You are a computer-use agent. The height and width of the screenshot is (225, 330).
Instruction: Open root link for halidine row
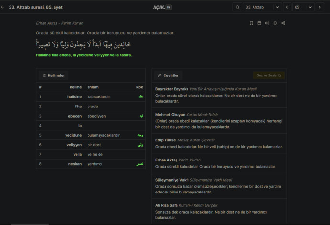(x=141, y=96)
